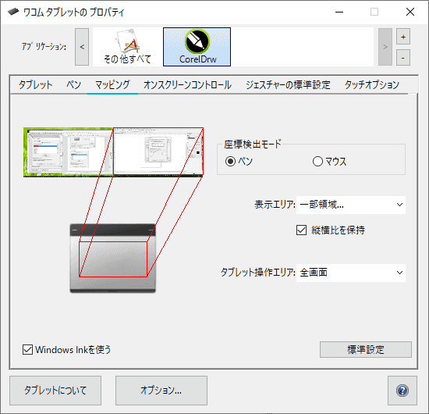The height and width of the screenshot is (414, 429).
Task: Switch to the ペン tab
Action: point(74,85)
